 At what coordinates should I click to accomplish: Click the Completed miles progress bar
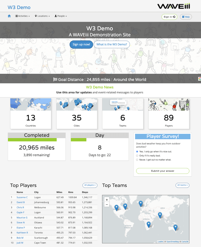pyautogui.click(x=32, y=140)
